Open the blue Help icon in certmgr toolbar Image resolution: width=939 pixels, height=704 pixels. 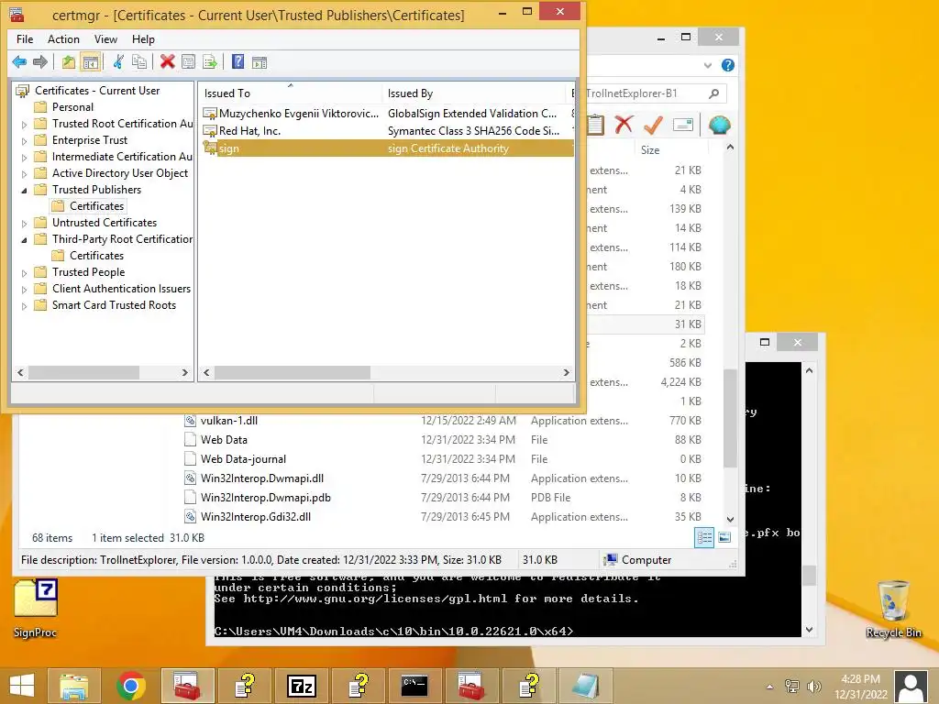(238, 61)
